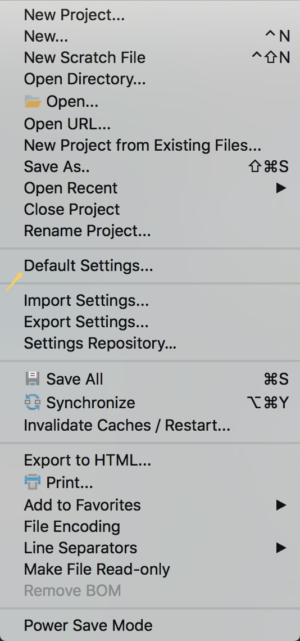This screenshot has width=300, height=641.
Task: Choose Save As.. from the menu
Action: (150, 166)
